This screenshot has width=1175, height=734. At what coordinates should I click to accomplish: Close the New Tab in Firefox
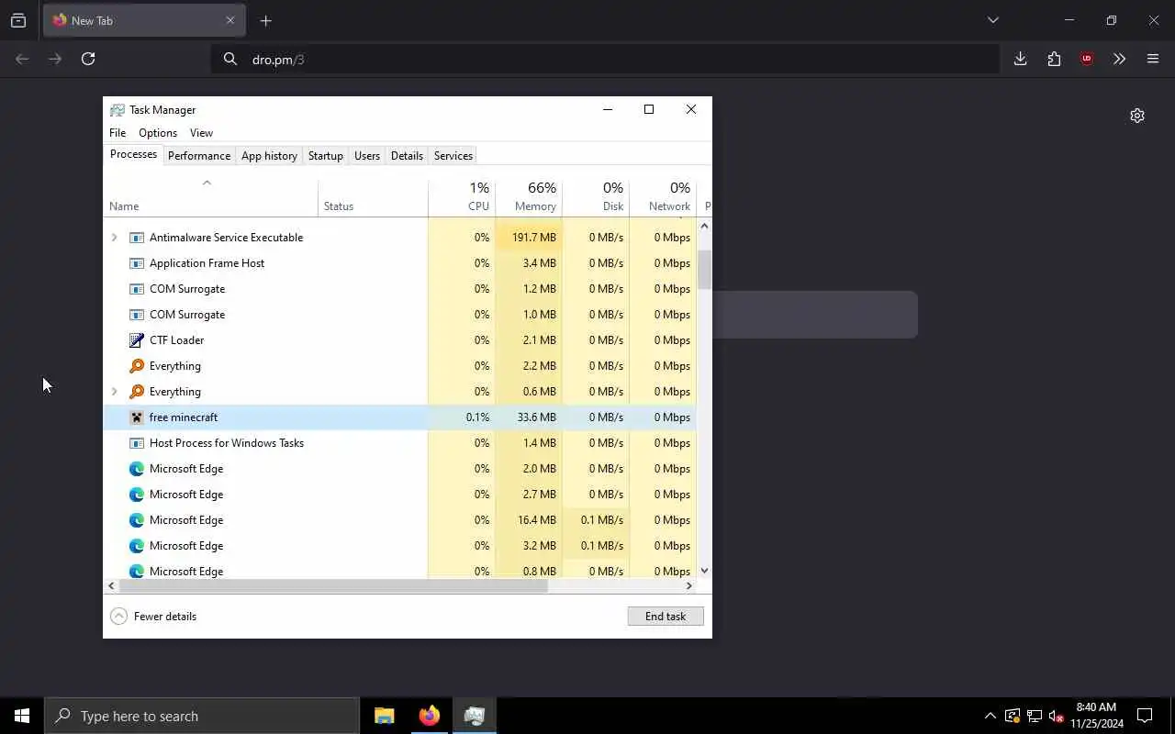230,20
